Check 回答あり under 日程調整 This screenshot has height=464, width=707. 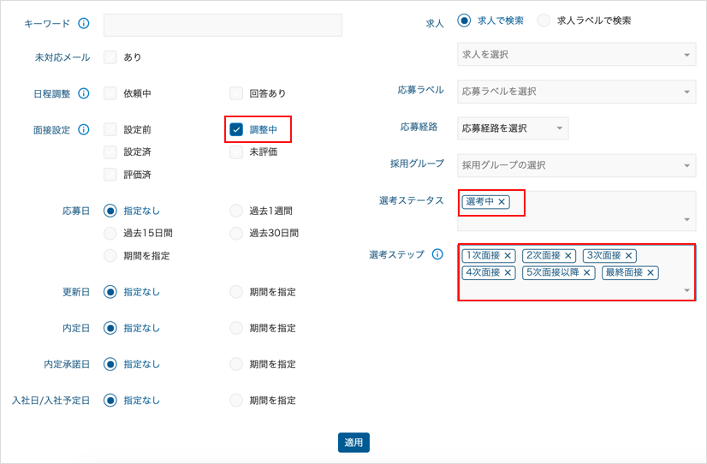click(236, 93)
